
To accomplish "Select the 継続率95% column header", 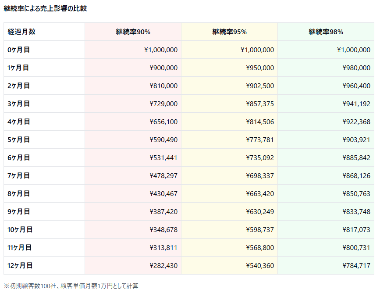I will click(x=230, y=32).
